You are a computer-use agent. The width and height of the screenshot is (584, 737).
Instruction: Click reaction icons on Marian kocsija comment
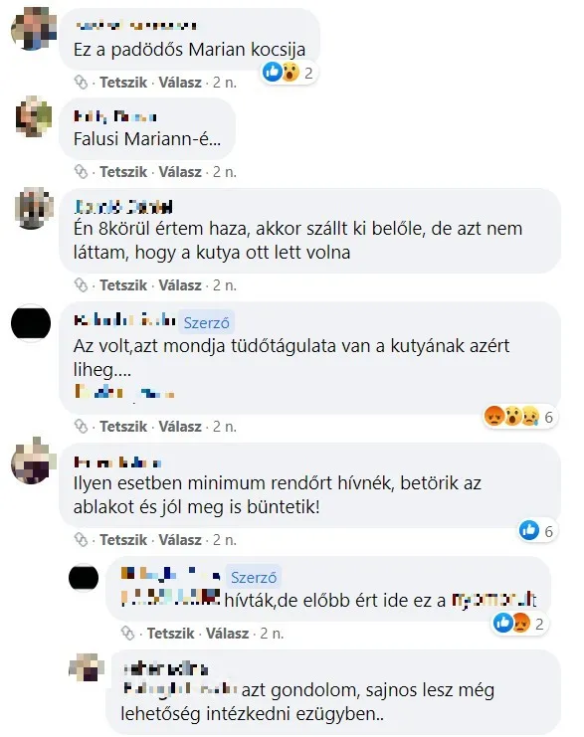(289, 73)
